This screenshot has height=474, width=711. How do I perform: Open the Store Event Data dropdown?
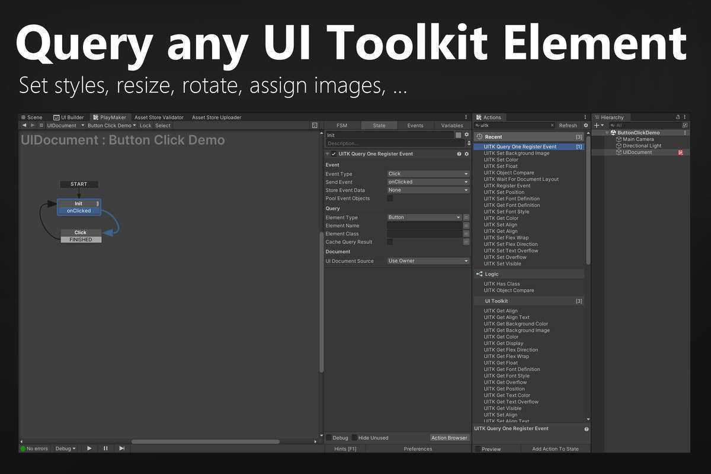[x=428, y=190]
